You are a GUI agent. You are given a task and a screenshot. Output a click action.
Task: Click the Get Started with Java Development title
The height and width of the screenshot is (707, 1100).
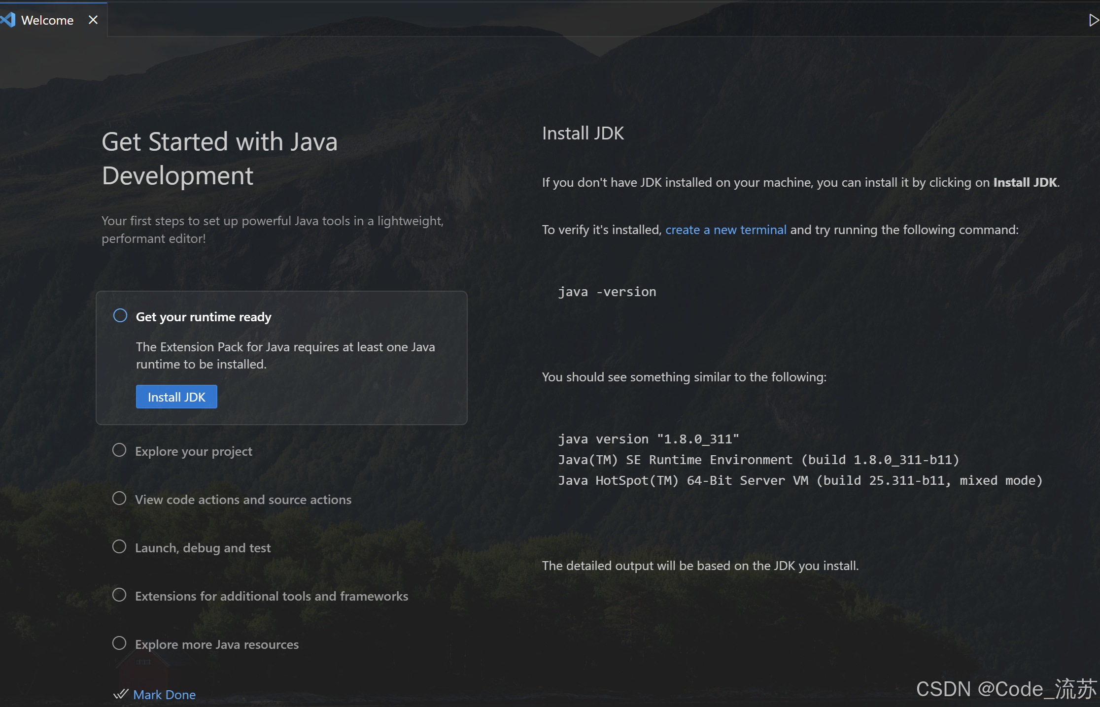pyautogui.click(x=220, y=159)
